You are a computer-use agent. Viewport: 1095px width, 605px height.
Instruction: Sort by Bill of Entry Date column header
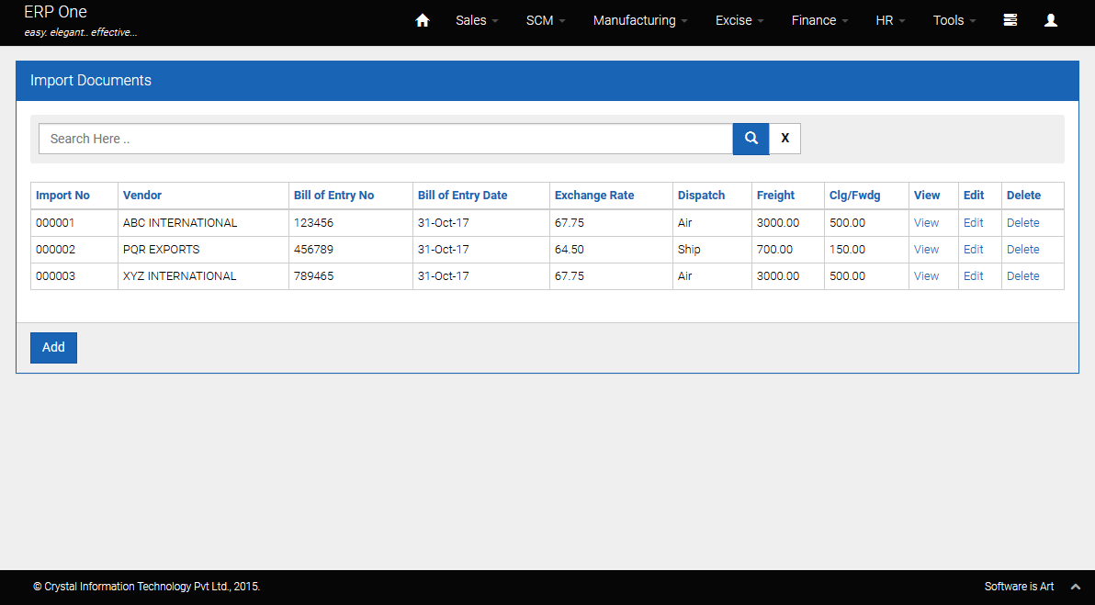pyautogui.click(x=462, y=196)
